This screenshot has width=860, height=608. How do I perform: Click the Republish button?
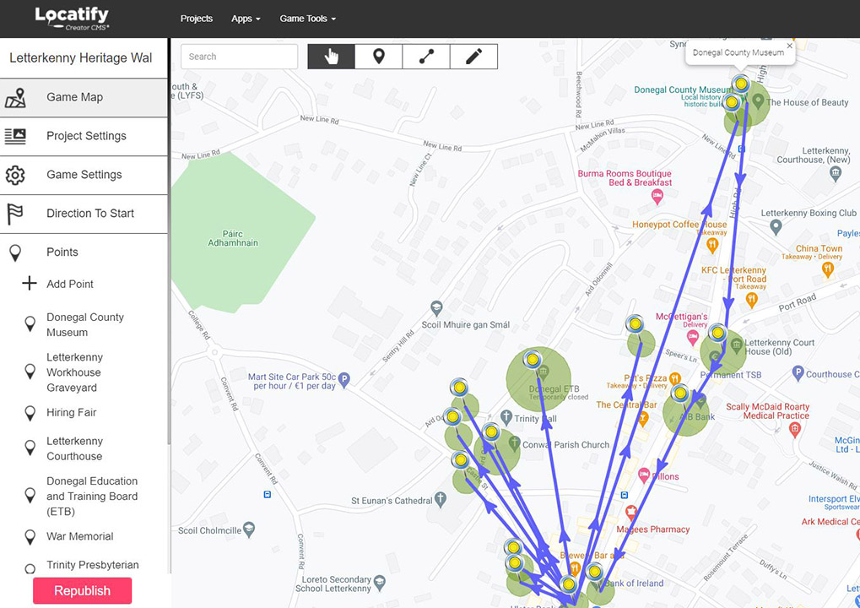coord(82,591)
